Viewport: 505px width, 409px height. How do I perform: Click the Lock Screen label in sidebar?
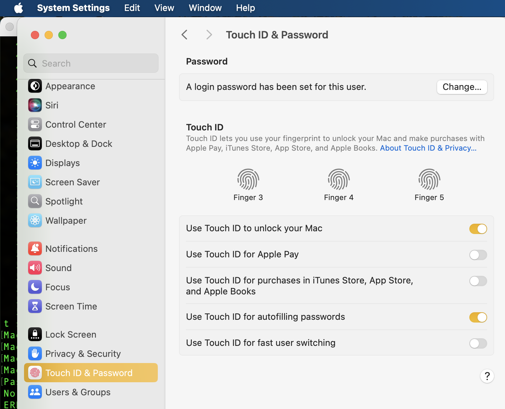pos(71,335)
